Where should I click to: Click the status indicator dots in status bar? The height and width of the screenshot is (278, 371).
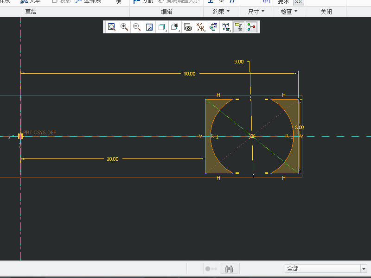pos(211,269)
